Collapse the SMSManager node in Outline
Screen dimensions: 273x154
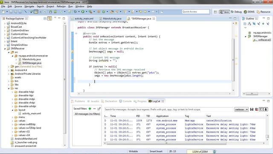tap(246, 36)
